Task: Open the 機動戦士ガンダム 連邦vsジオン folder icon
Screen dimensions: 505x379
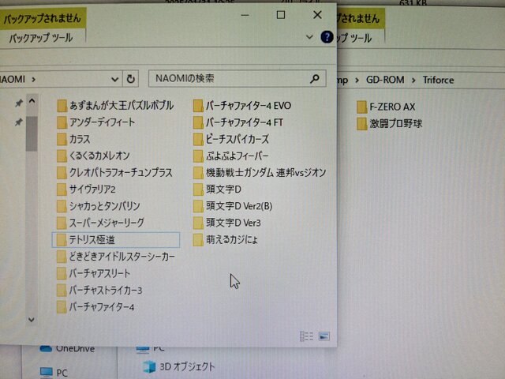Action: click(x=198, y=173)
